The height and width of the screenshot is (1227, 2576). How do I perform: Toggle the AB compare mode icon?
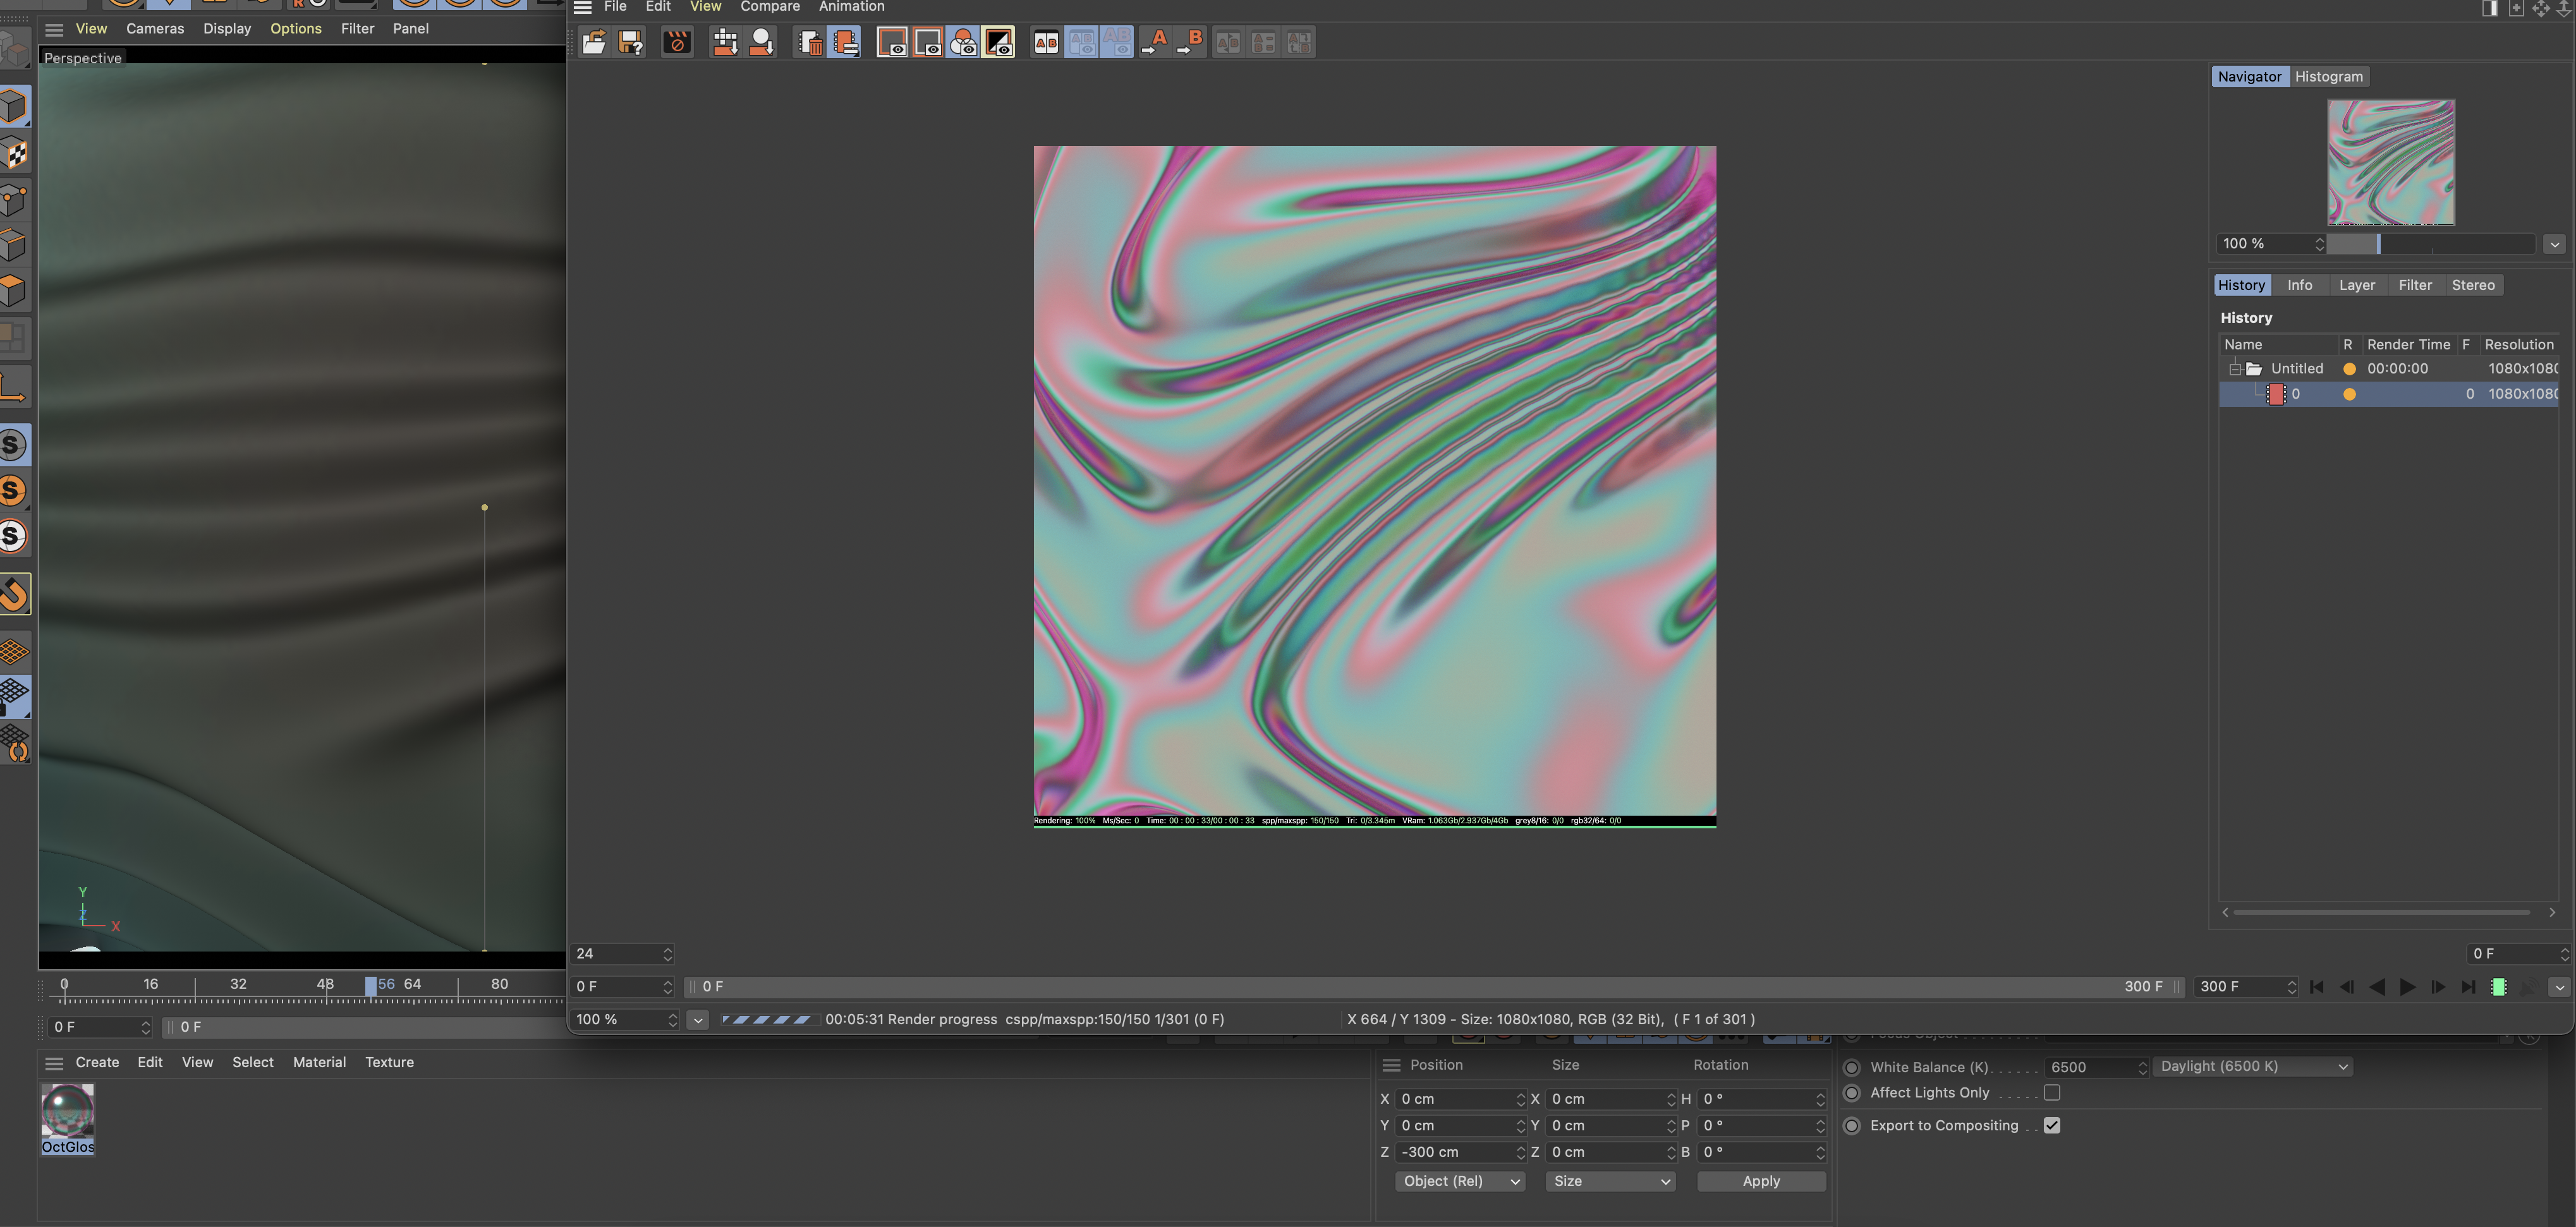(x=1046, y=42)
